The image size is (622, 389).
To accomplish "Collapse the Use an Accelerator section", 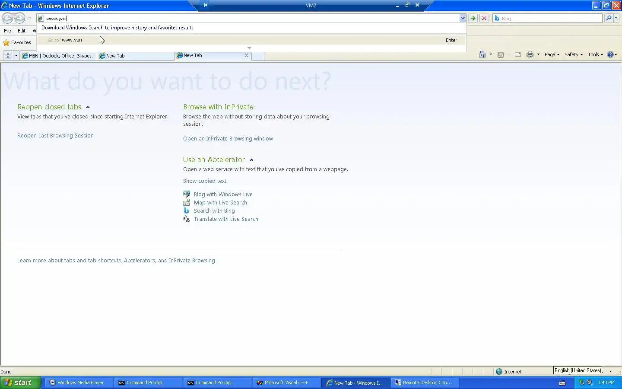I will [x=251, y=160].
